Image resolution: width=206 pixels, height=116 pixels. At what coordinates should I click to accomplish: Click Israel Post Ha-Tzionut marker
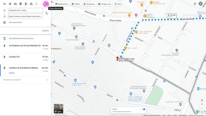[181, 104]
